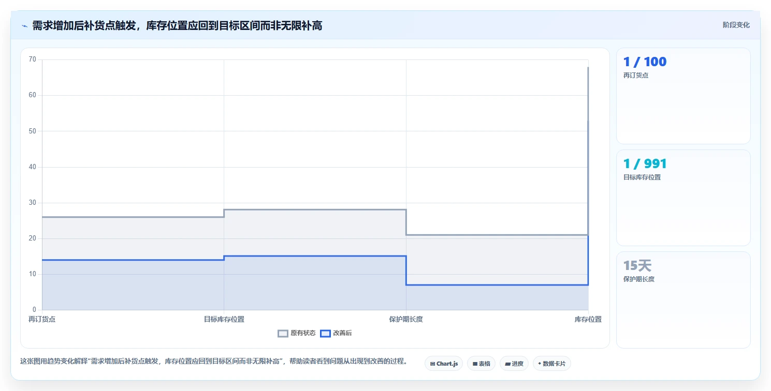Viewport: 771px width, 391px height.
Task: Toggle the 改善后 legend swatch
Action: 325,333
